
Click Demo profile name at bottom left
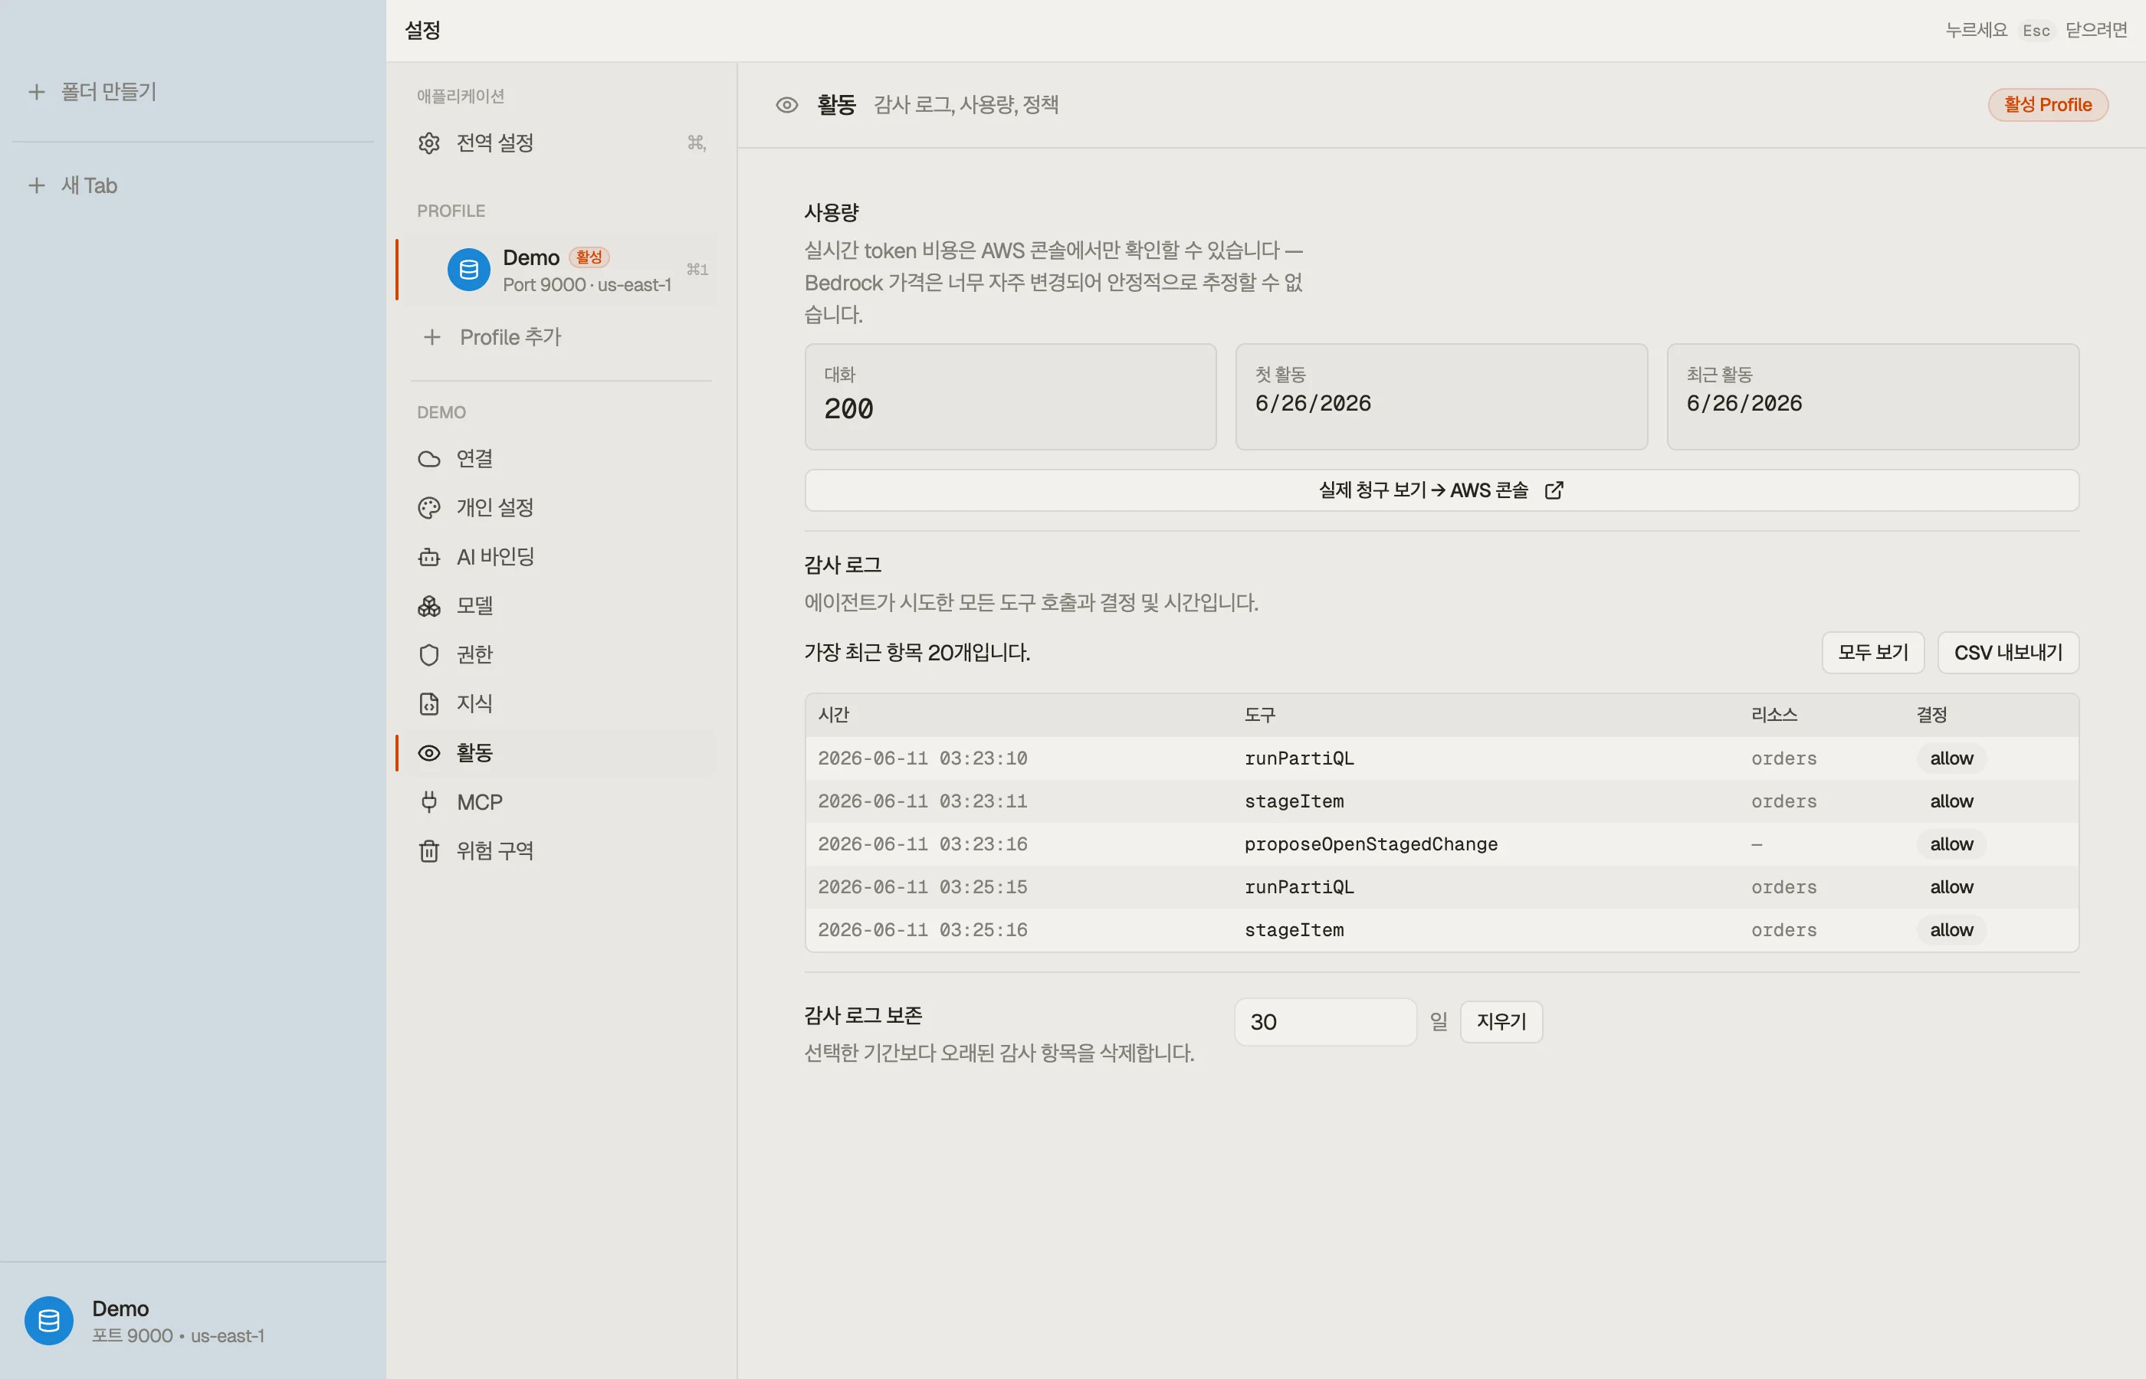[120, 1309]
